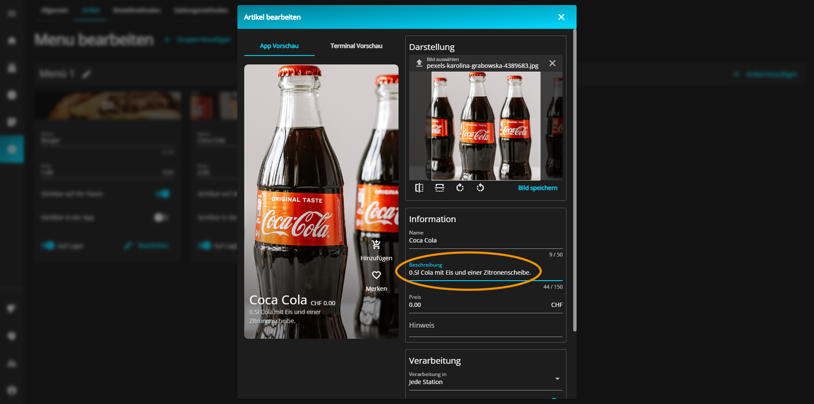Screen dimensions: 814x404
Task: Click the Hinweis field
Action: 485,326
